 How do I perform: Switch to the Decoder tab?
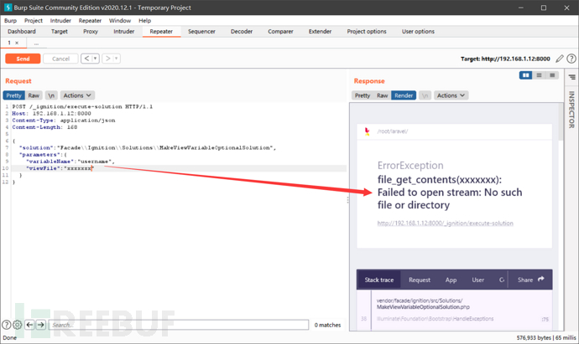coord(242,31)
